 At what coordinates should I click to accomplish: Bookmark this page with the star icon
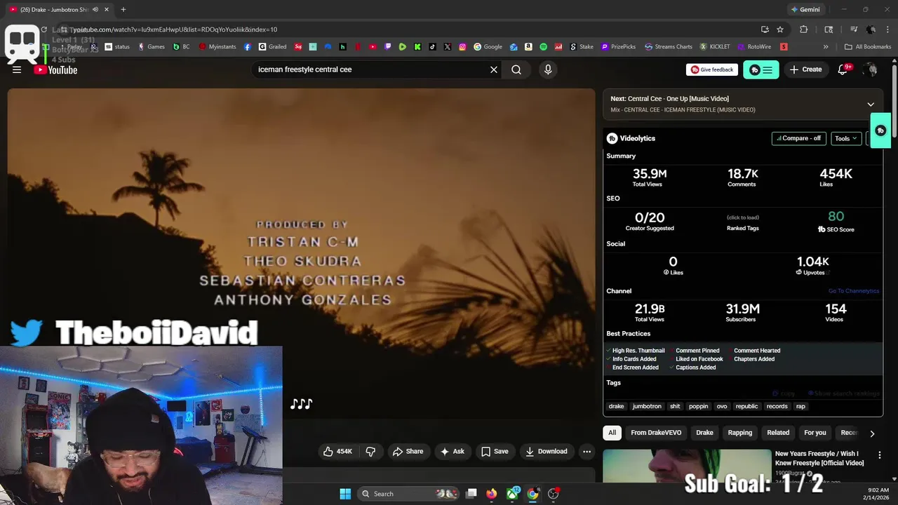tap(780, 29)
